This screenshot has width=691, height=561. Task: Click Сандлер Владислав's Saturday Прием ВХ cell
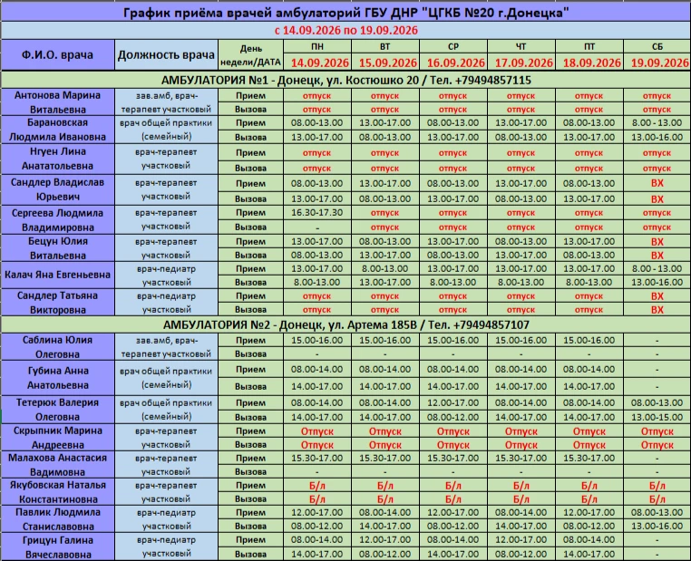[x=657, y=183]
